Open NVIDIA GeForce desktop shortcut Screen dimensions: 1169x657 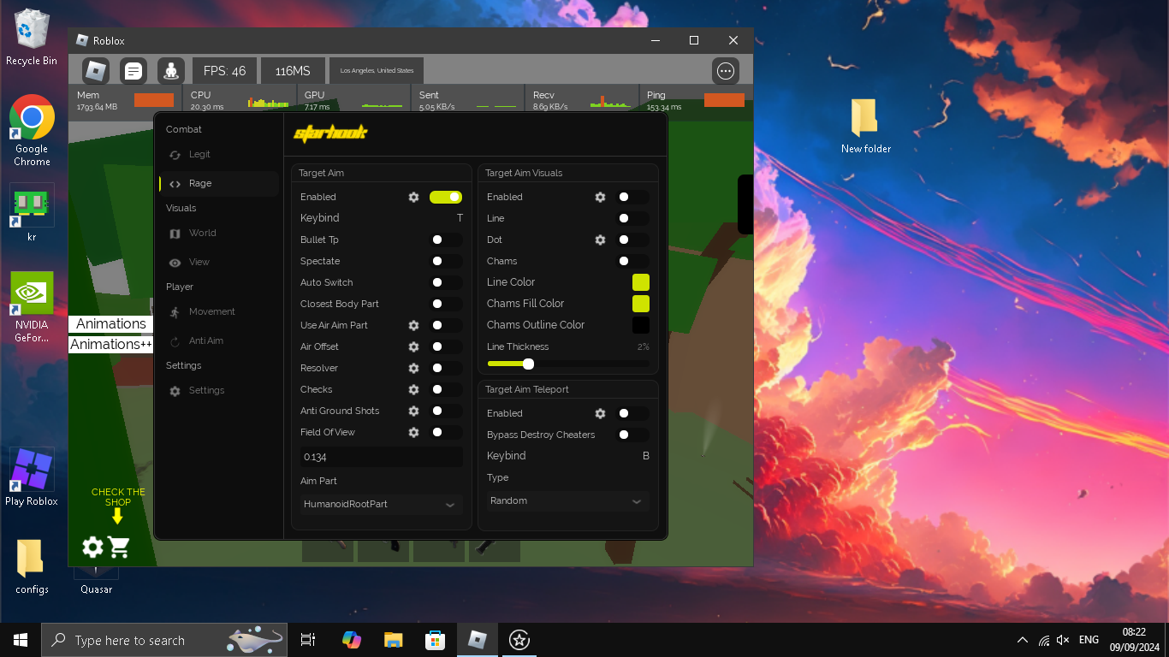(x=32, y=307)
